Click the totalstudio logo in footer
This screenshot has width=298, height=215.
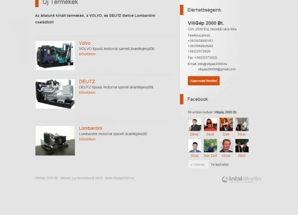241,179
